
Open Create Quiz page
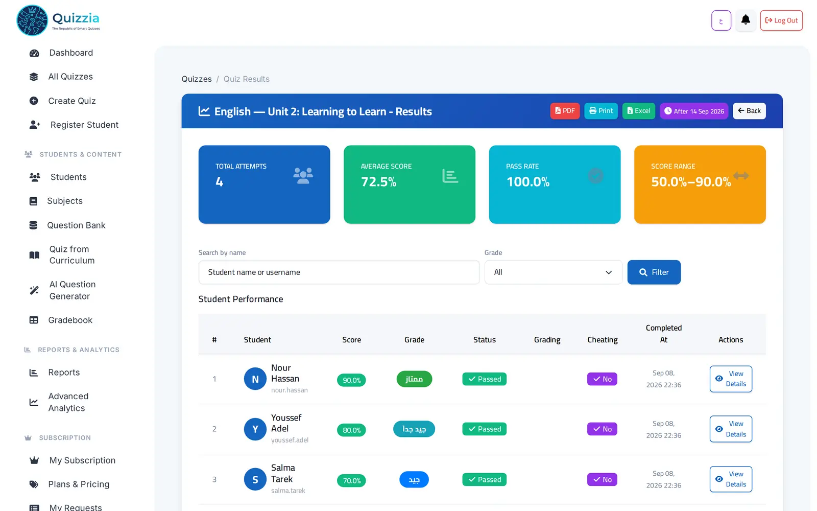72,101
